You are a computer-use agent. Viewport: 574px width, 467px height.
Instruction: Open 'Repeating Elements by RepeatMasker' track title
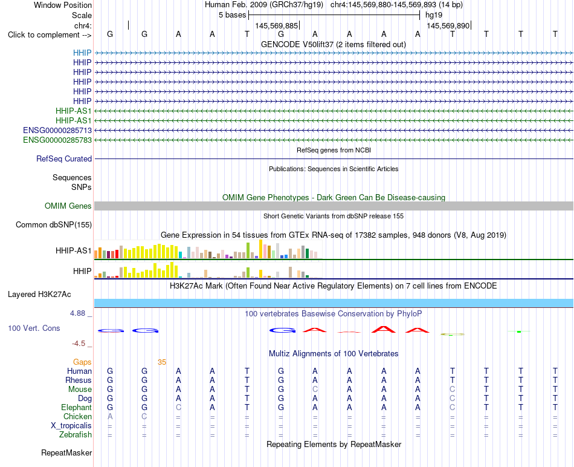click(x=334, y=444)
